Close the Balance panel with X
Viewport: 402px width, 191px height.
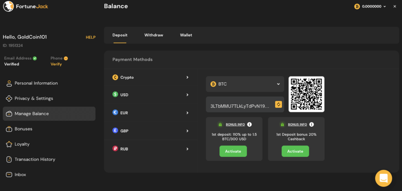click(x=395, y=6)
